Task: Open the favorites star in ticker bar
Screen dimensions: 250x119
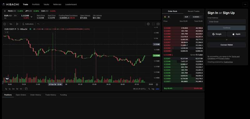Action: pyautogui.click(x=5, y=11)
